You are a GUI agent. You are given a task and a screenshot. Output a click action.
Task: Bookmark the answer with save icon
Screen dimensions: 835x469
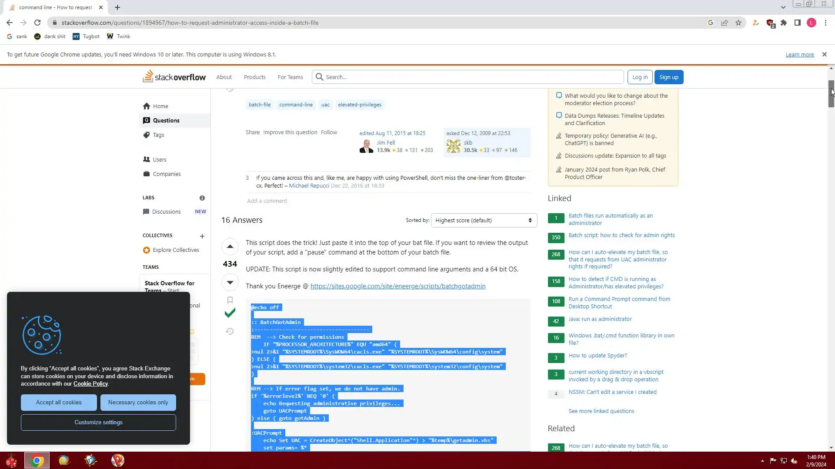[x=230, y=300]
